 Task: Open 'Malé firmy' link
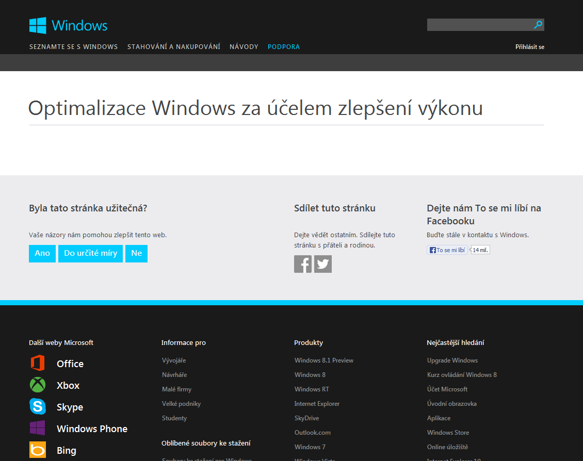point(176,389)
